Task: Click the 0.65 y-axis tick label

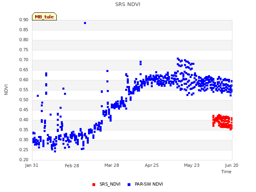Action: 24,70
